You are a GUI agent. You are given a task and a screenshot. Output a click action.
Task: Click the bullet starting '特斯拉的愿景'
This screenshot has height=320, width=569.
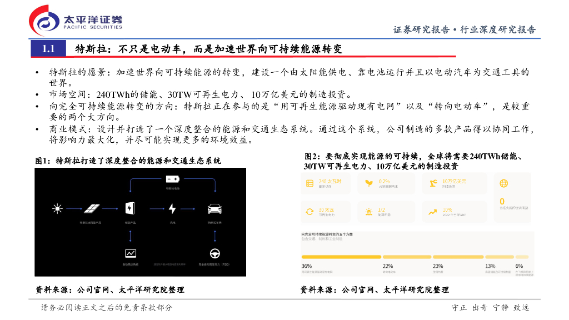pyautogui.click(x=289, y=77)
